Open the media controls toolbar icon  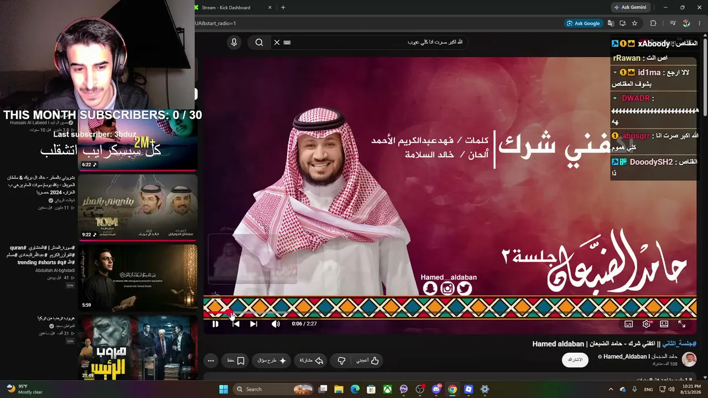pyautogui.click(x=673, y=23)
